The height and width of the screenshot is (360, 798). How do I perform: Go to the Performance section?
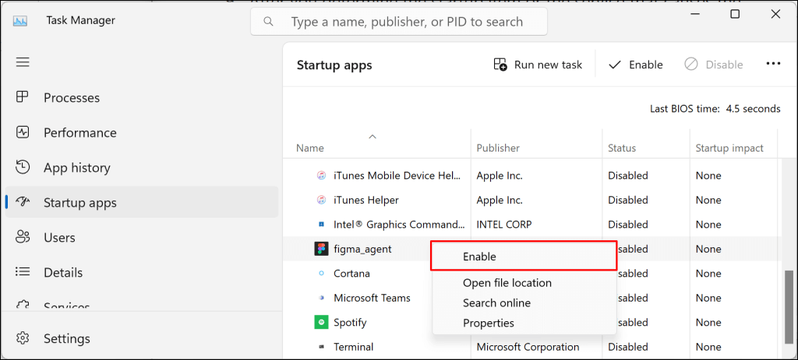pos(79,133)
